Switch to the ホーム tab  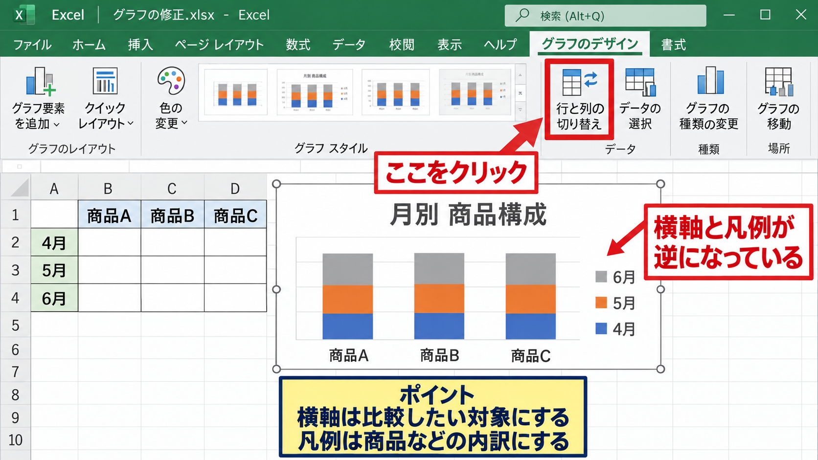[89, 44]
